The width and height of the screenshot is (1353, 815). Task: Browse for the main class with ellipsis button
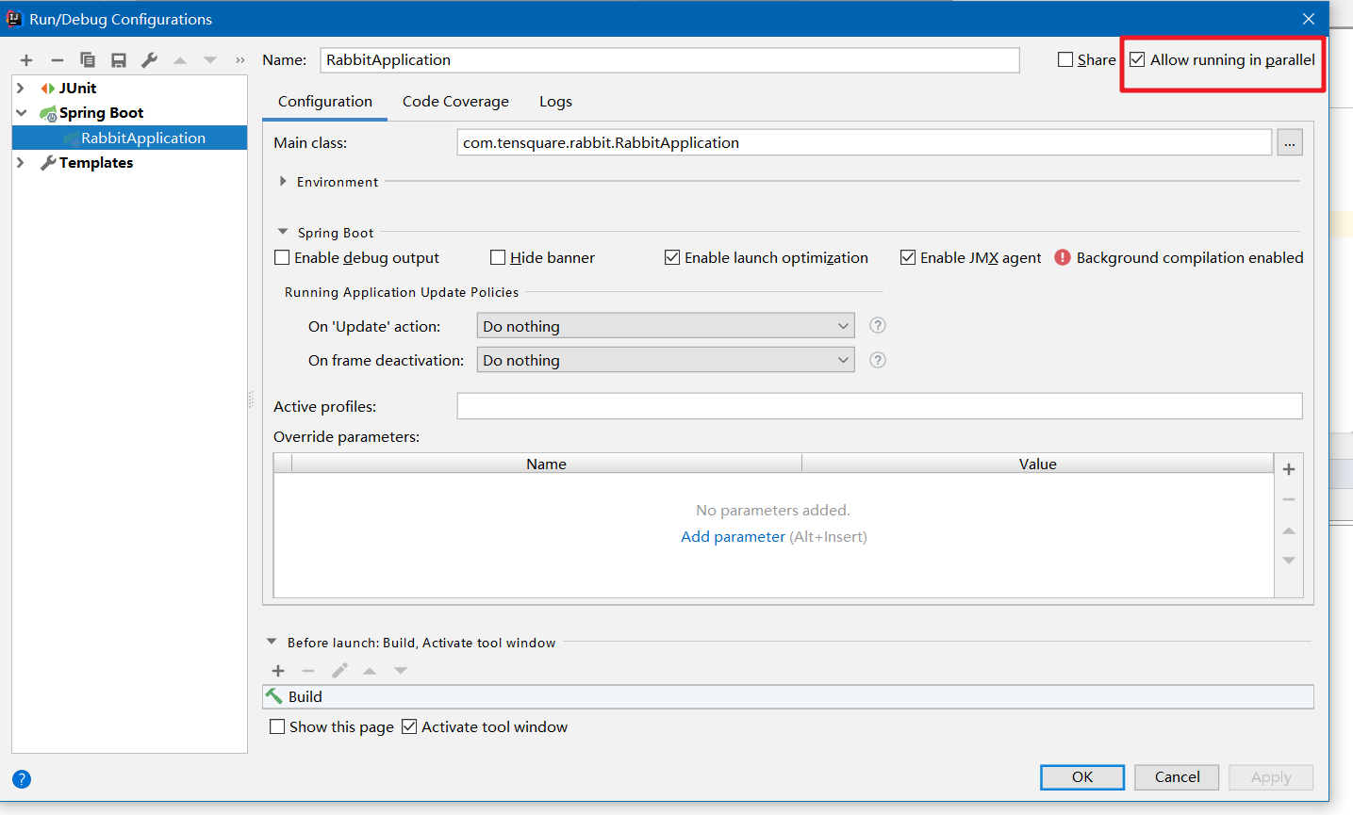pyautogui.click(x=1290, y=143)
